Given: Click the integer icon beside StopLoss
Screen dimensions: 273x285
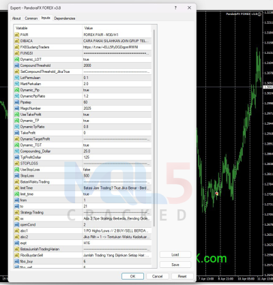Looking at the screenshot, I should (17, 176).
